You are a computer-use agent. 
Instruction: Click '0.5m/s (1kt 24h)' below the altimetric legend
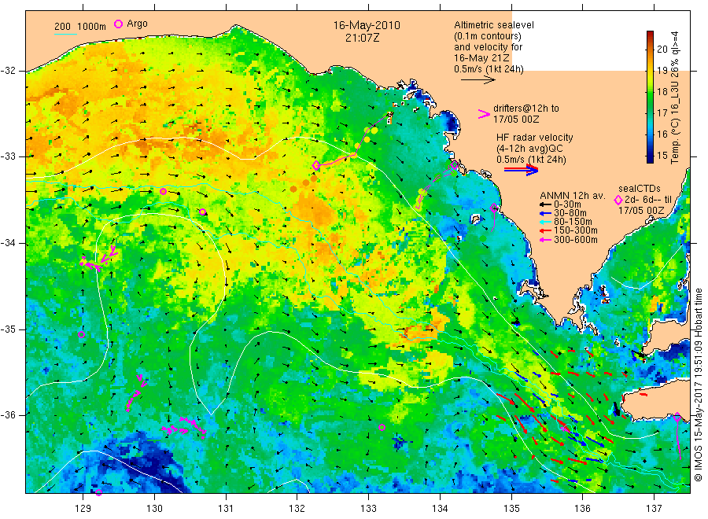tap(489, 69)
